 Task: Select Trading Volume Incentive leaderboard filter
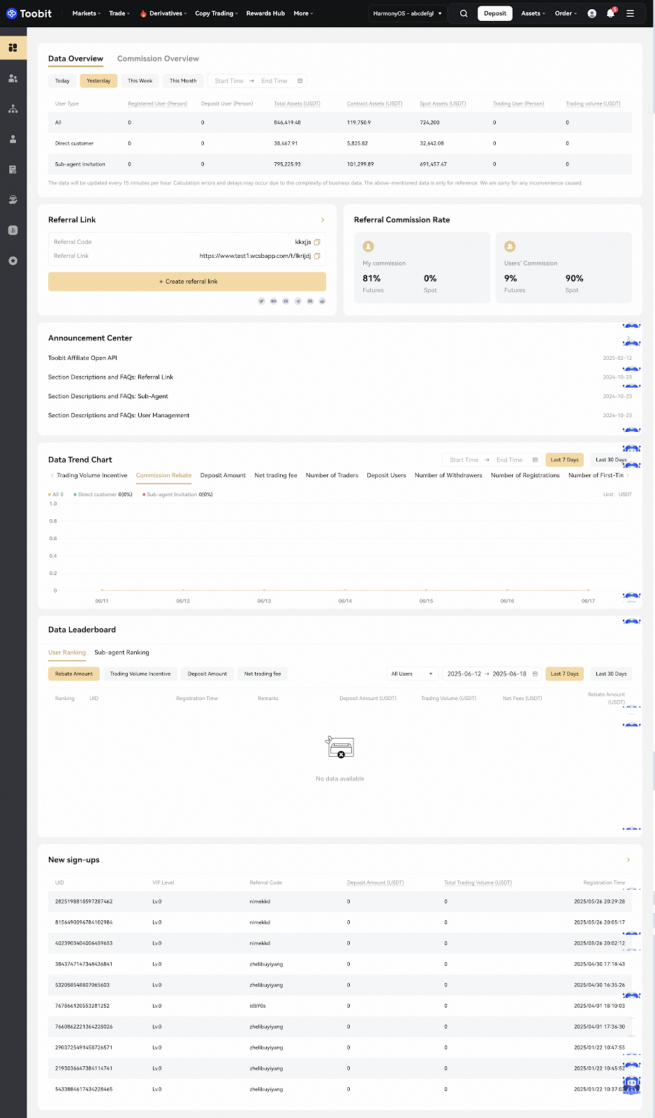140,674
